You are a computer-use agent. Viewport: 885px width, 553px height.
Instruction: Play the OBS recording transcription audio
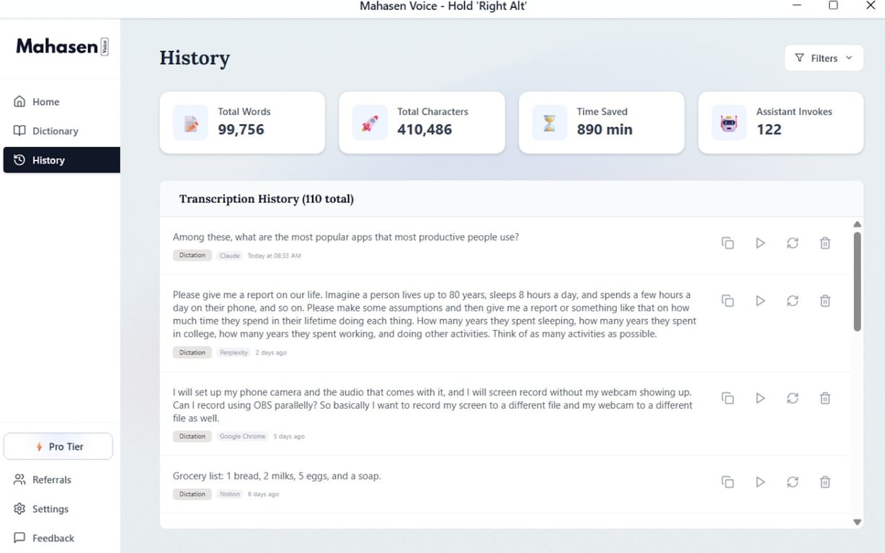point(760,398)
